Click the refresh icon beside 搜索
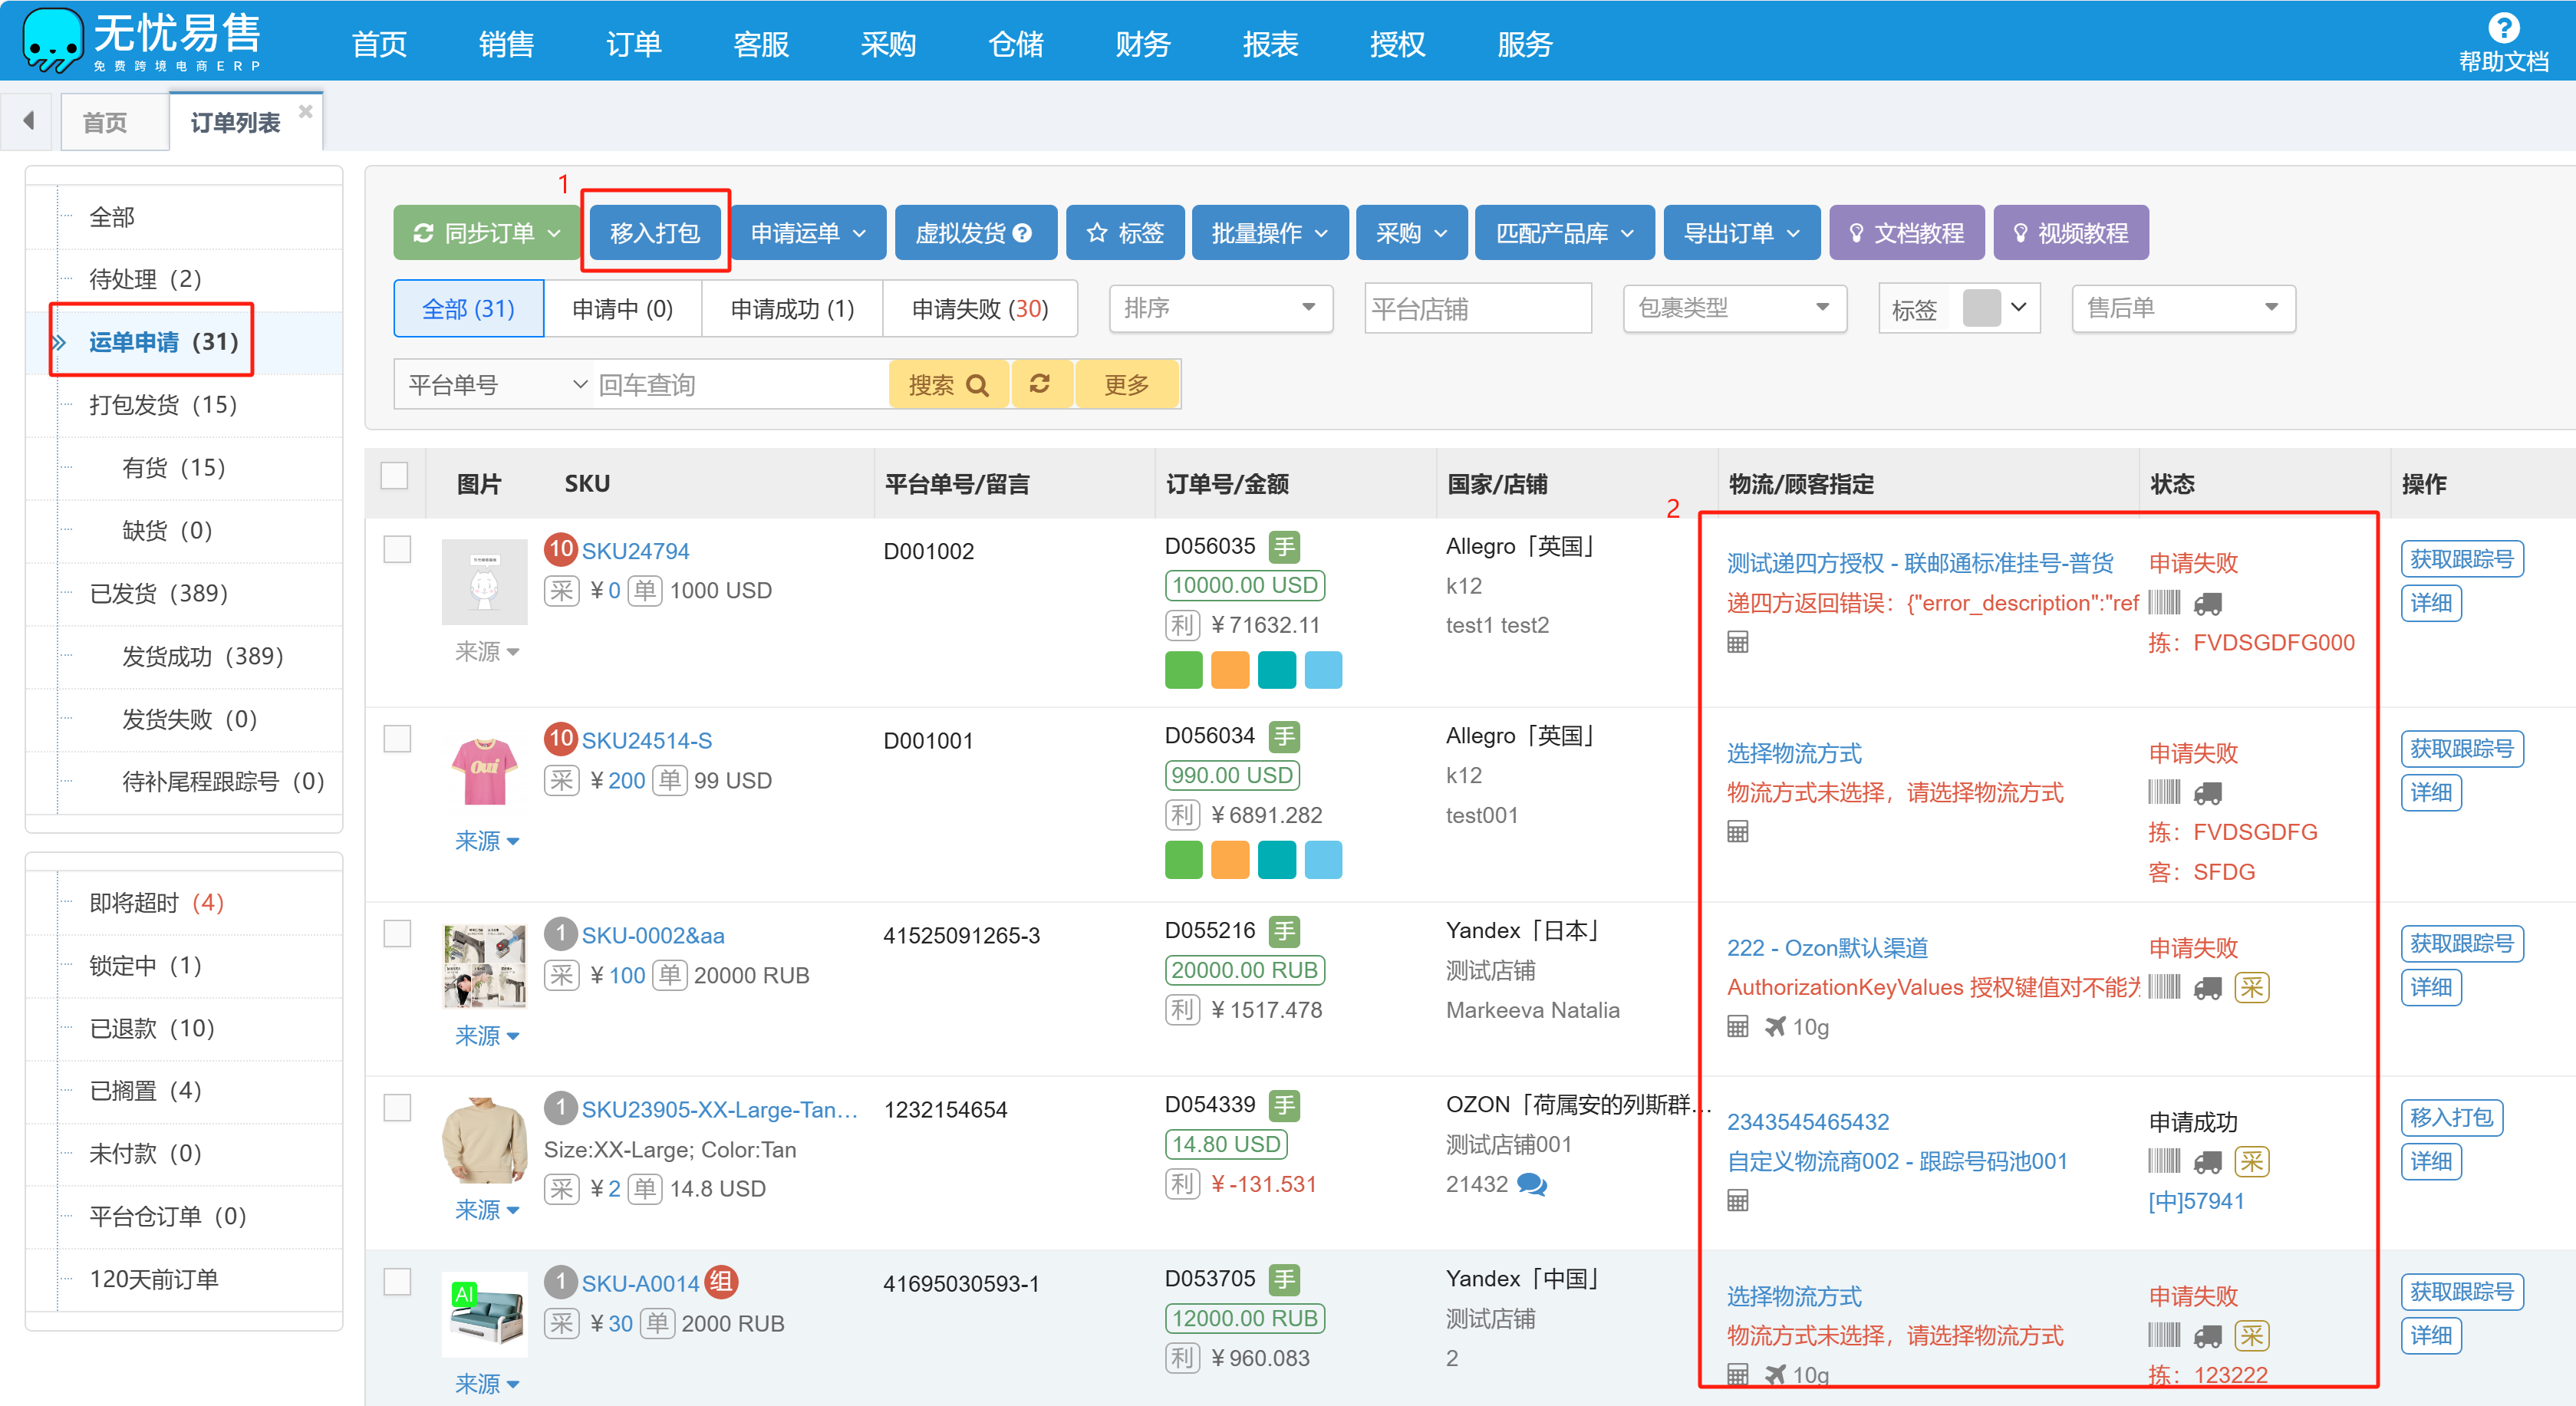Viewport: 2576px width, 1406px height. click(1040, 384)
